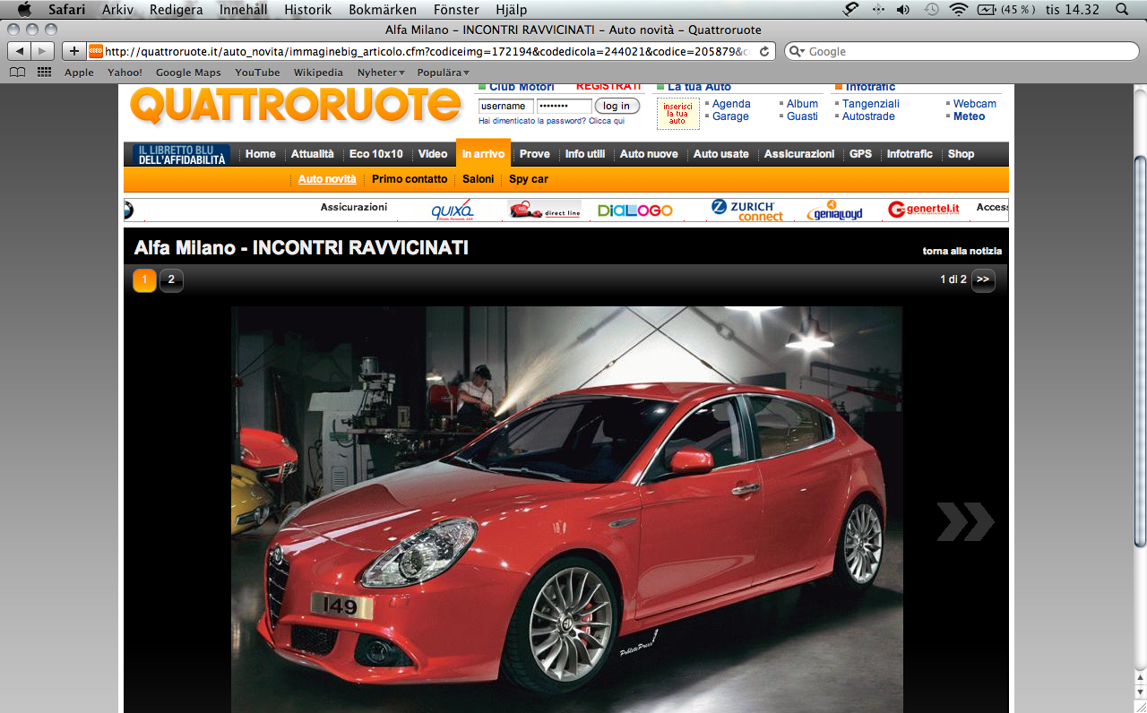This screenshot has width=1147, height=713.
Task: Switch to the Prove navigation tab
Action: (x=534, y=154)
